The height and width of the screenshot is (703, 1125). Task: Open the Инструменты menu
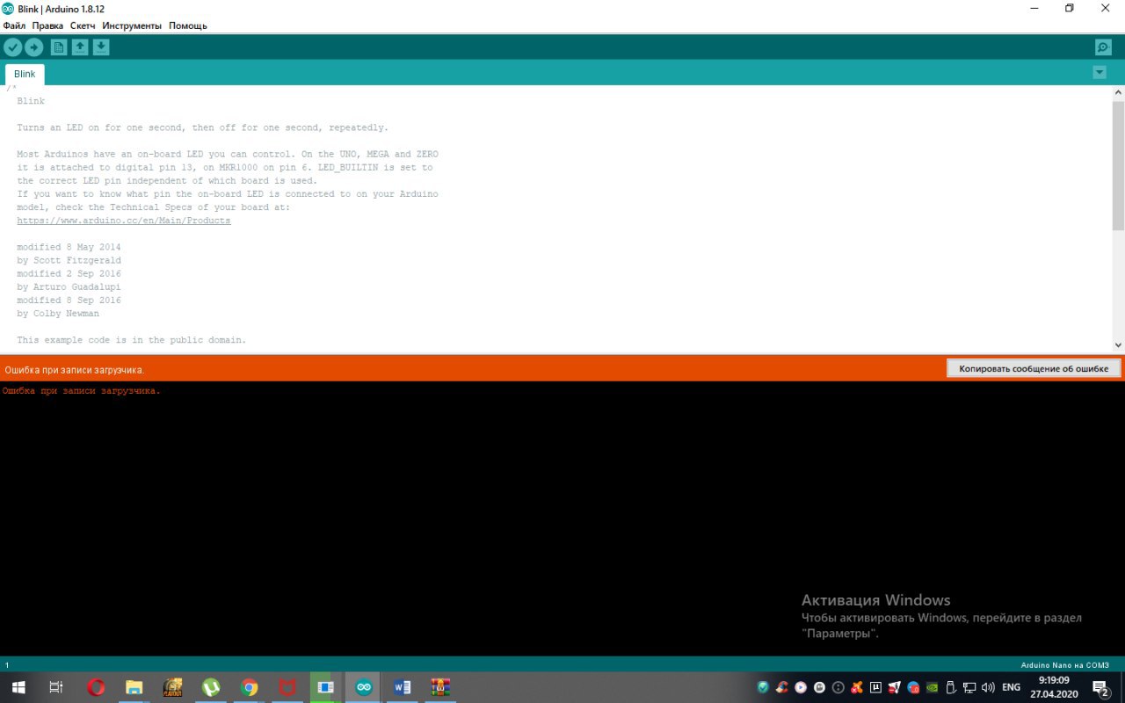(132, 25)
